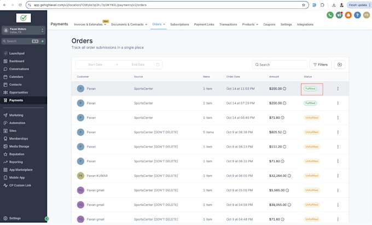Image resolution: width=372 pixels, height=225 pixels.
Task: Open Launchpad in the sidebar
Action: tap(16, 54)
